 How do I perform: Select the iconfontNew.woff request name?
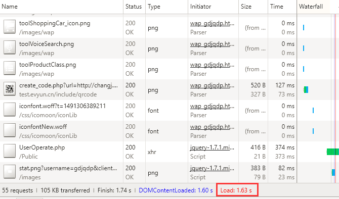(x=43, y=127)
